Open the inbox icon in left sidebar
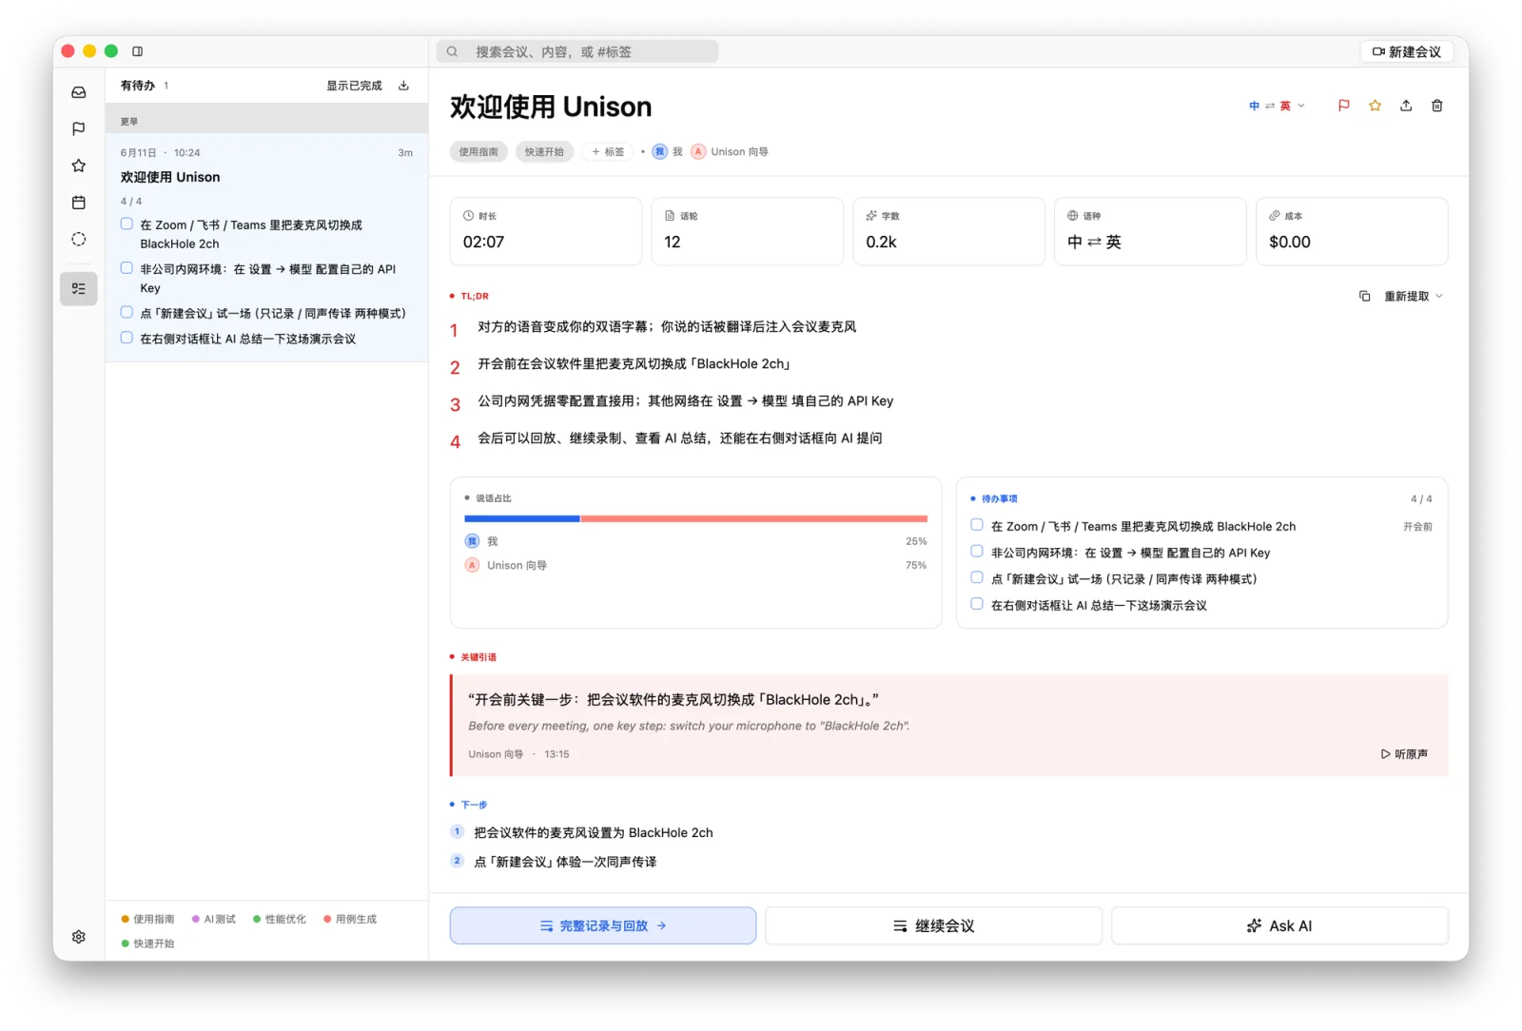 coord(79,92)
